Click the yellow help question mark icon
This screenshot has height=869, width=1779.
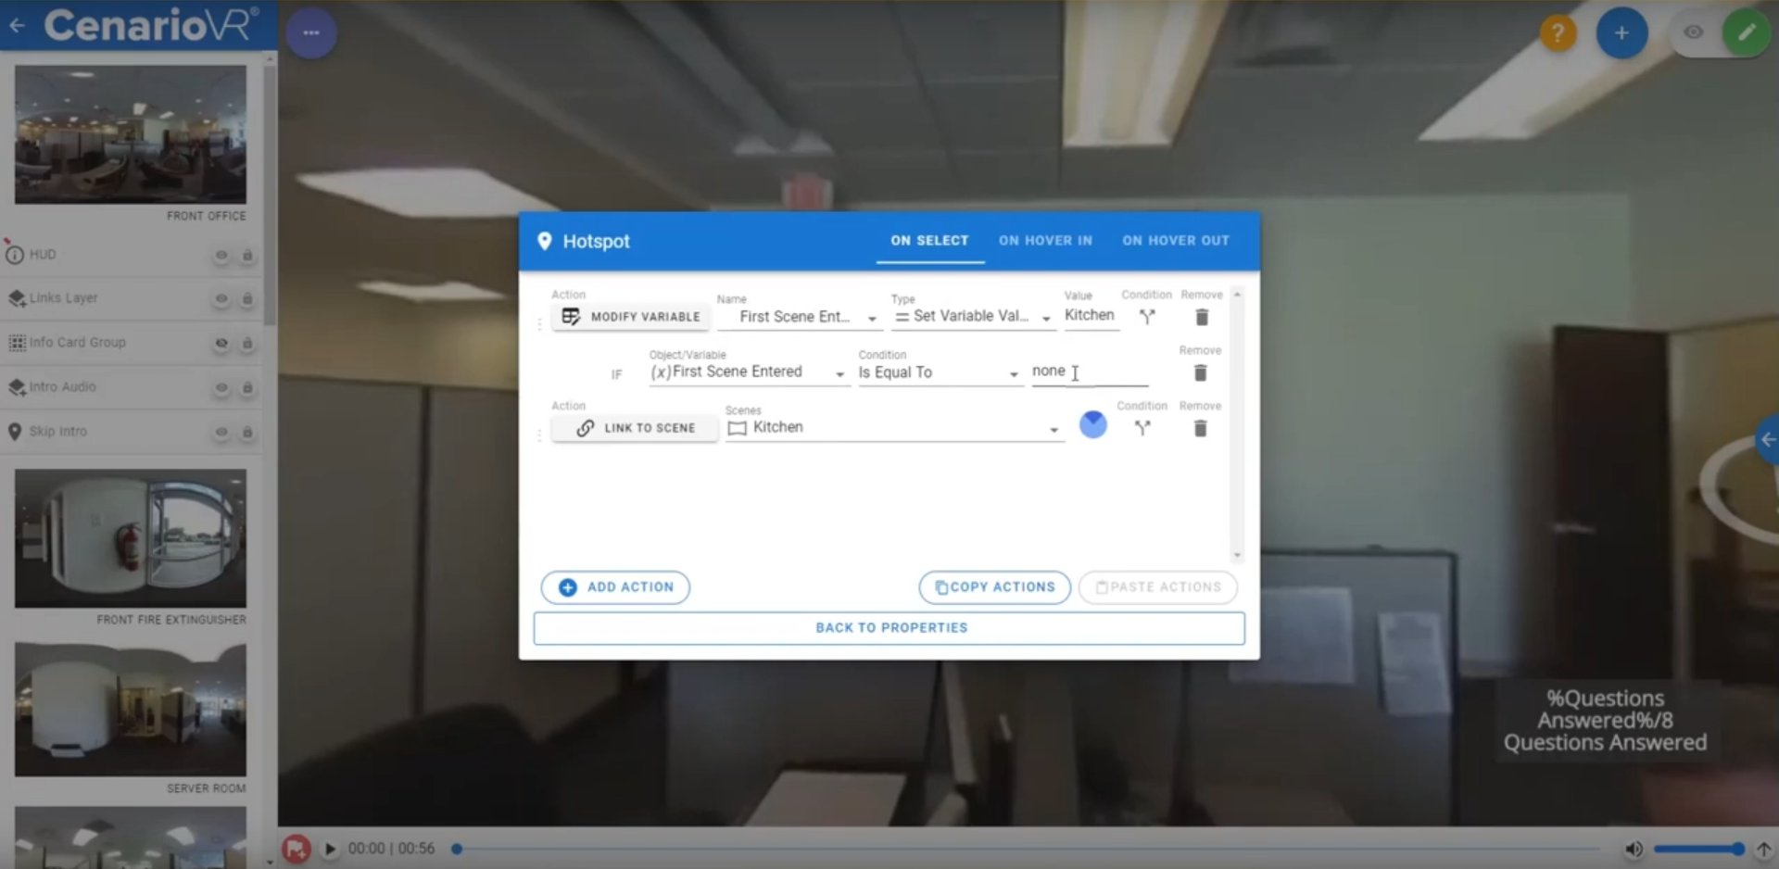pyautogui.click(x=1558, y=34)
